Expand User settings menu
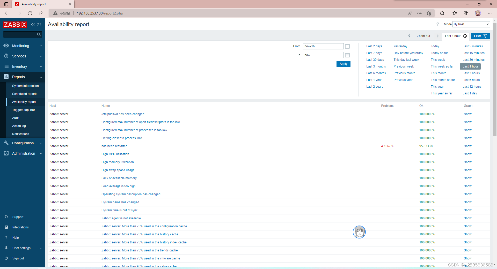 click(x=23, y=248)
